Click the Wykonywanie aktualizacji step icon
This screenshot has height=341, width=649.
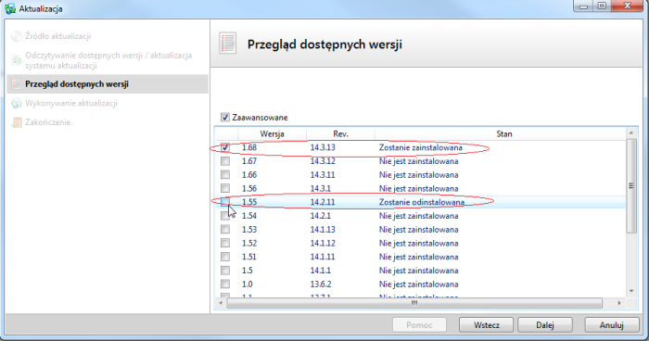tap(16, 103)
